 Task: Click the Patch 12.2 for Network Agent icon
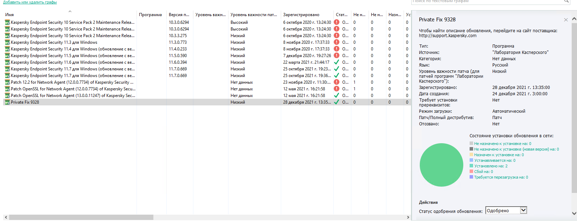pos(7,82)
